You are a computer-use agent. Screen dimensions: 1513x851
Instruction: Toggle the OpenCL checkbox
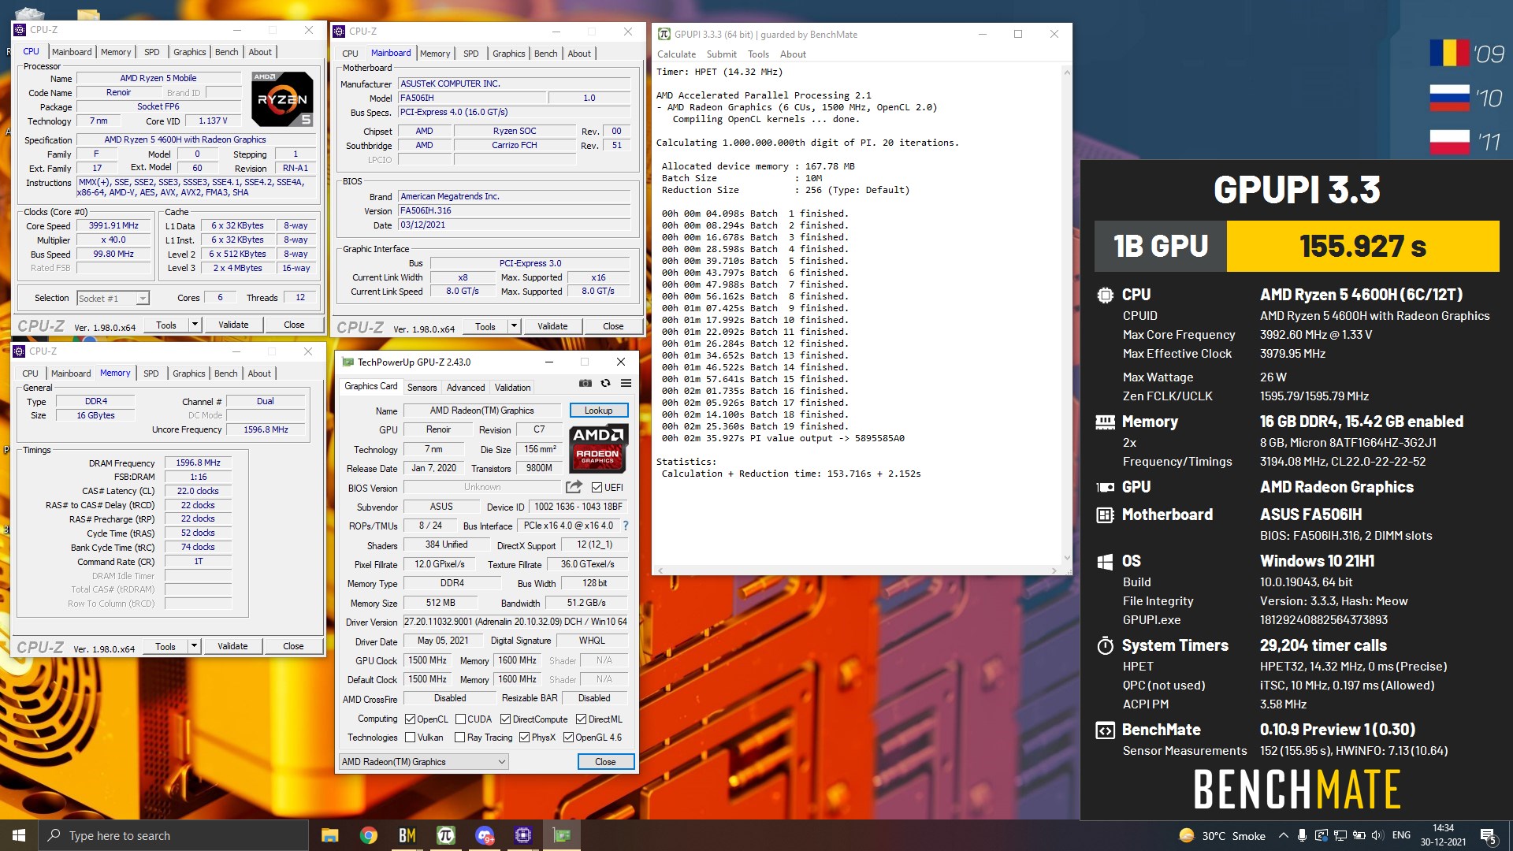click(410, 719)
